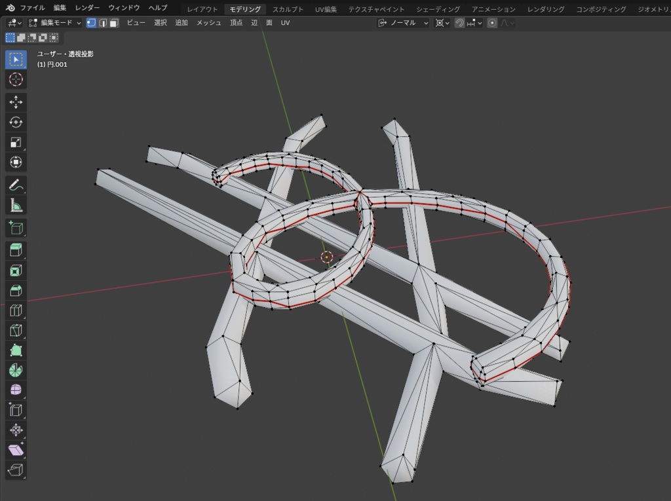Open the editor type dropdown

(x=14, y=23)
